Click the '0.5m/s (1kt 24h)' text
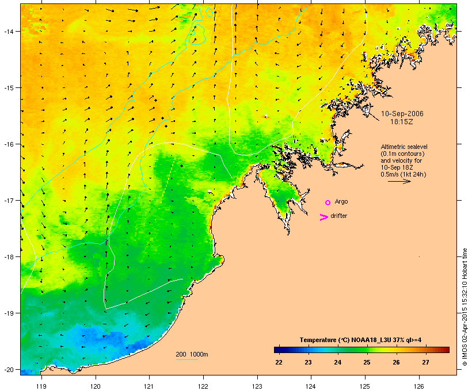472x391 pixels. (x=404, y=174)
